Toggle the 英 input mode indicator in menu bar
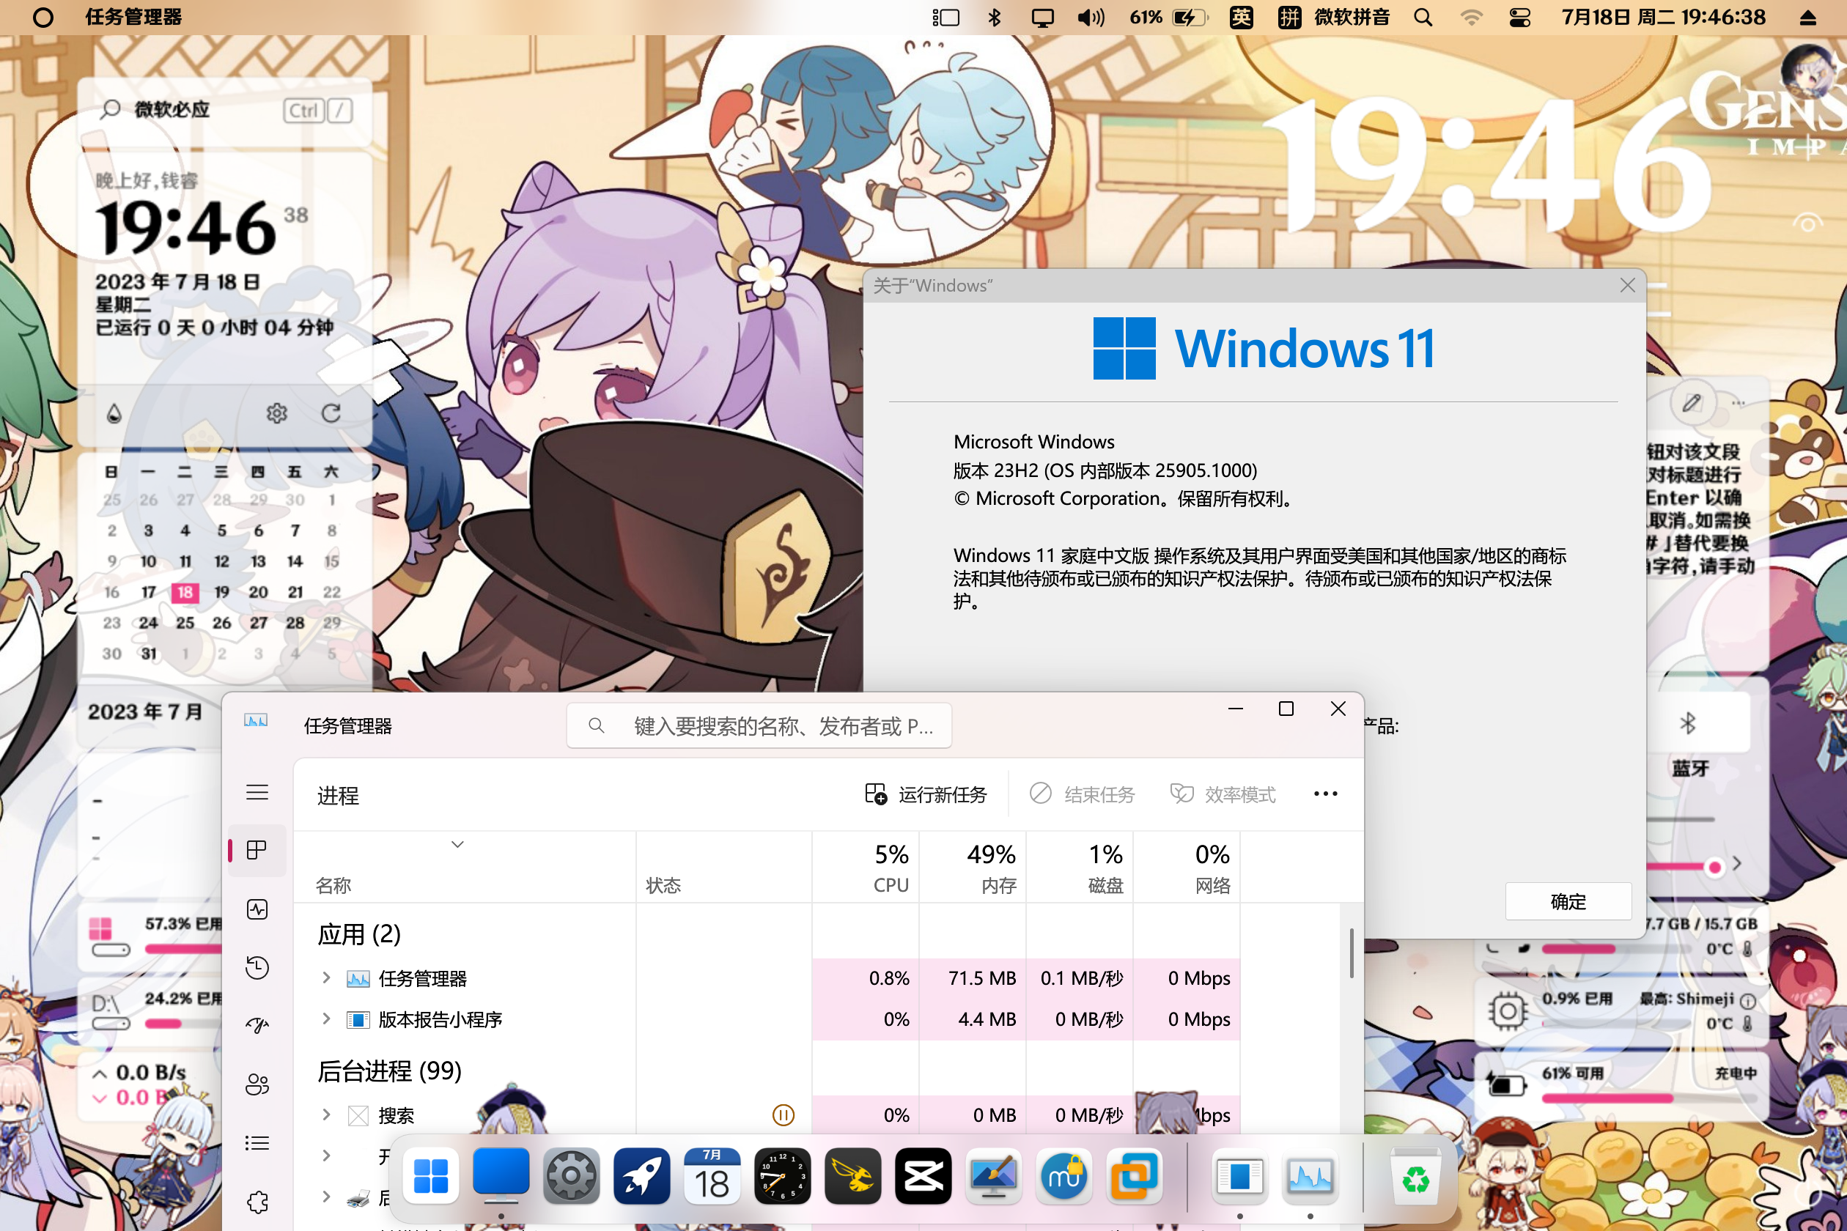The height and width of the screenshot is (1231, 1847). (x=1242, y=18)
